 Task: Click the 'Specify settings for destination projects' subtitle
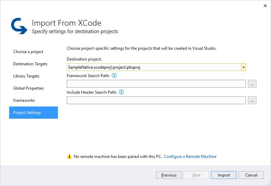75,31
